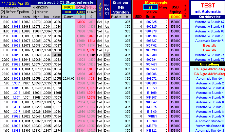Click the Start vor 845 Stunden panel
The height and width of the screenshot is (132, 225).
(121, 7)
